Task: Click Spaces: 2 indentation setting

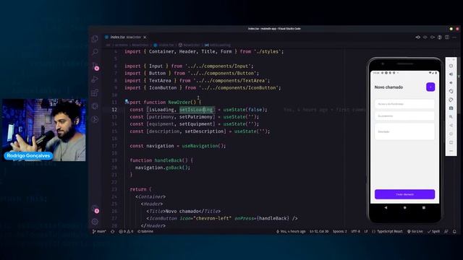Action: coord(340,231)
